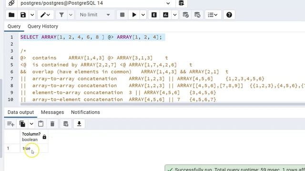305x171 pixels.
Task: Click the editor horizontal scrollbar
Action: (163, 104)
